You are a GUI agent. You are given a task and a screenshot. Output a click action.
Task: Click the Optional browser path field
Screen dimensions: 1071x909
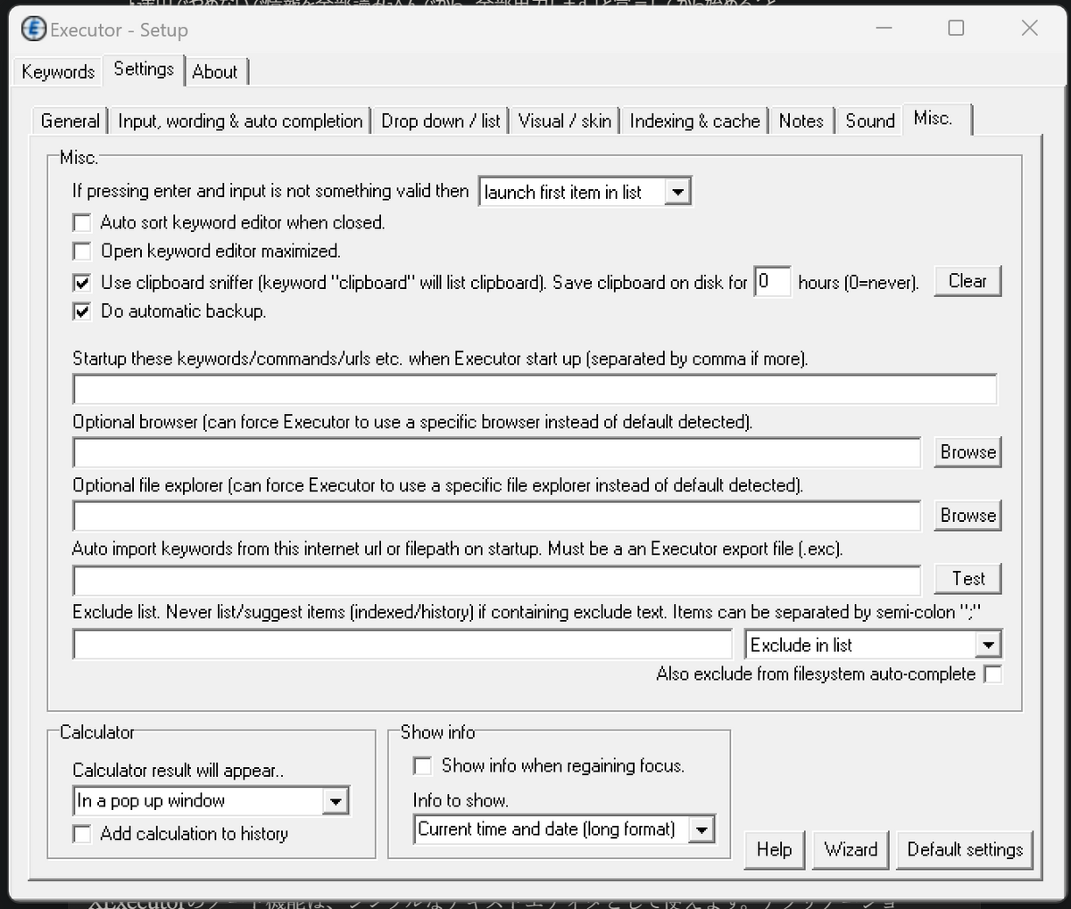[496, 452]
